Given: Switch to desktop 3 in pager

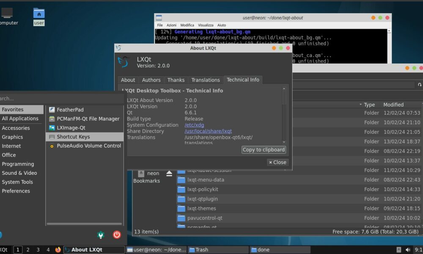Looking at the screenshot, I should click(x=38, y=250).
